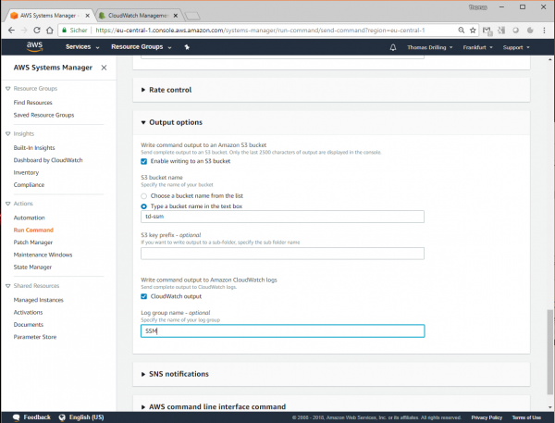Image resolution: width=555 pixels, height=423 pixels.
Task: Open Resource Groups dropdown in header
Action: (x=141, y=47)
